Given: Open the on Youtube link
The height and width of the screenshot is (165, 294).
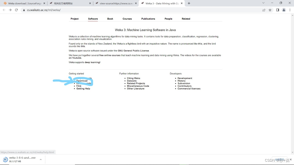Looking at the screenshot, I should click(75, 58).
